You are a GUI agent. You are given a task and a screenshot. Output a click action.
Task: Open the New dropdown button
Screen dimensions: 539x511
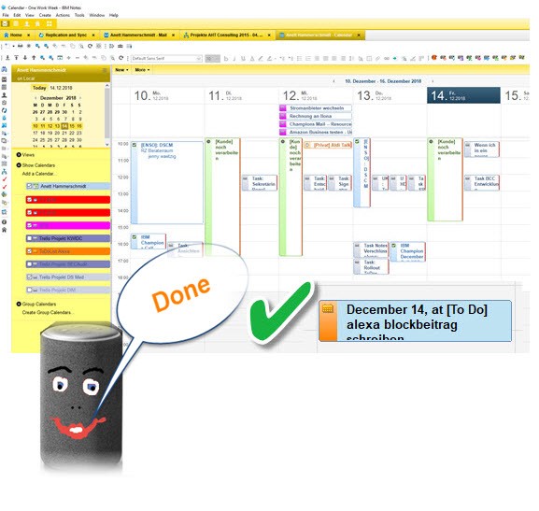point(121,70)
